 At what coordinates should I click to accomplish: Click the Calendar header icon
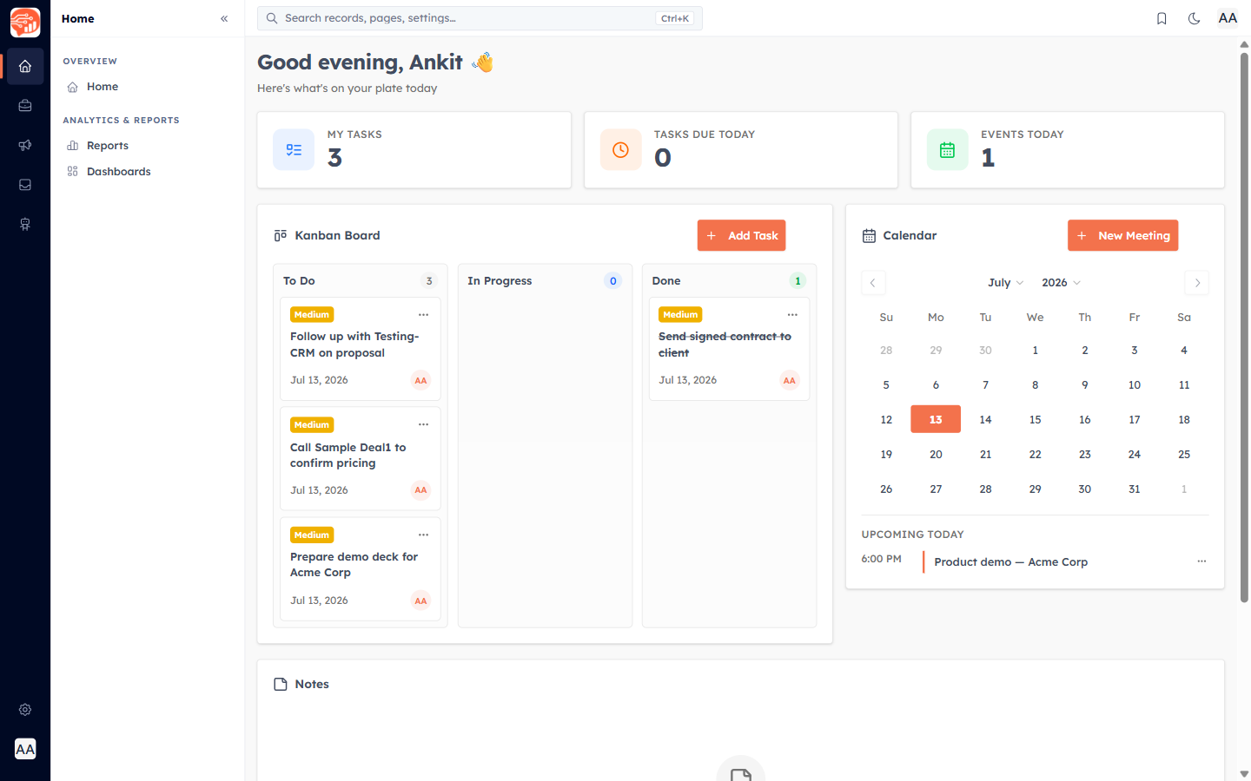(x=869, y=235)
